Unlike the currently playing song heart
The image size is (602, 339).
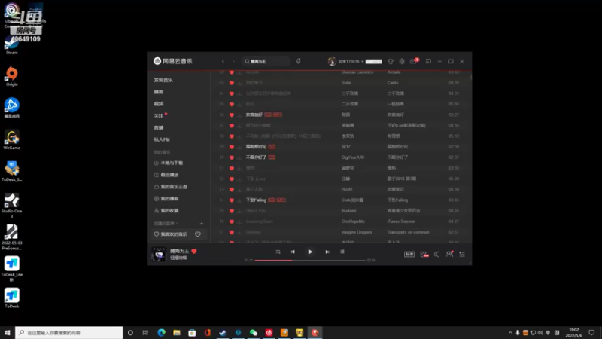tap(194, 251)
